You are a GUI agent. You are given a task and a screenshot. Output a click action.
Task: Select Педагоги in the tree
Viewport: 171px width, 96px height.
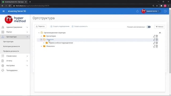[x=50, y=39]
